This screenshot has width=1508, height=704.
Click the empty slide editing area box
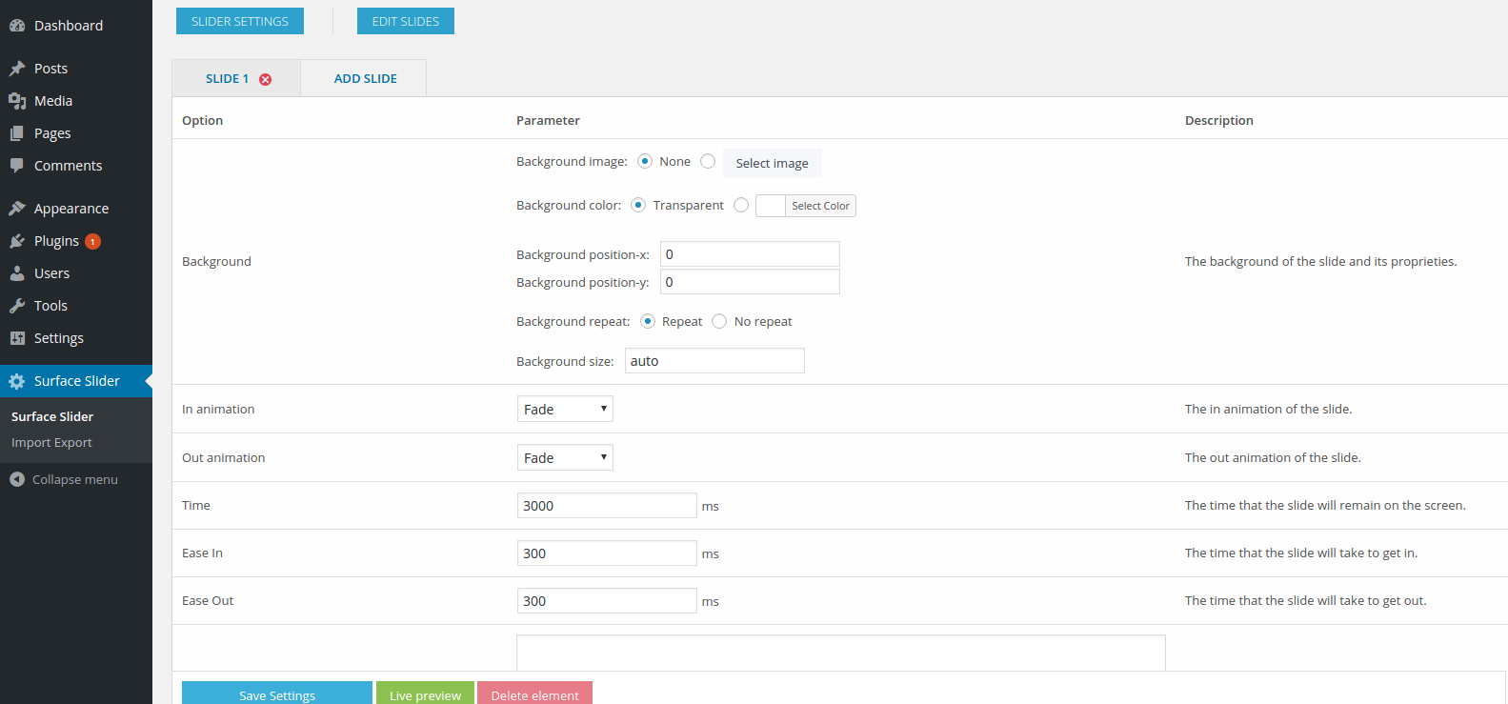tap(841, 654)
